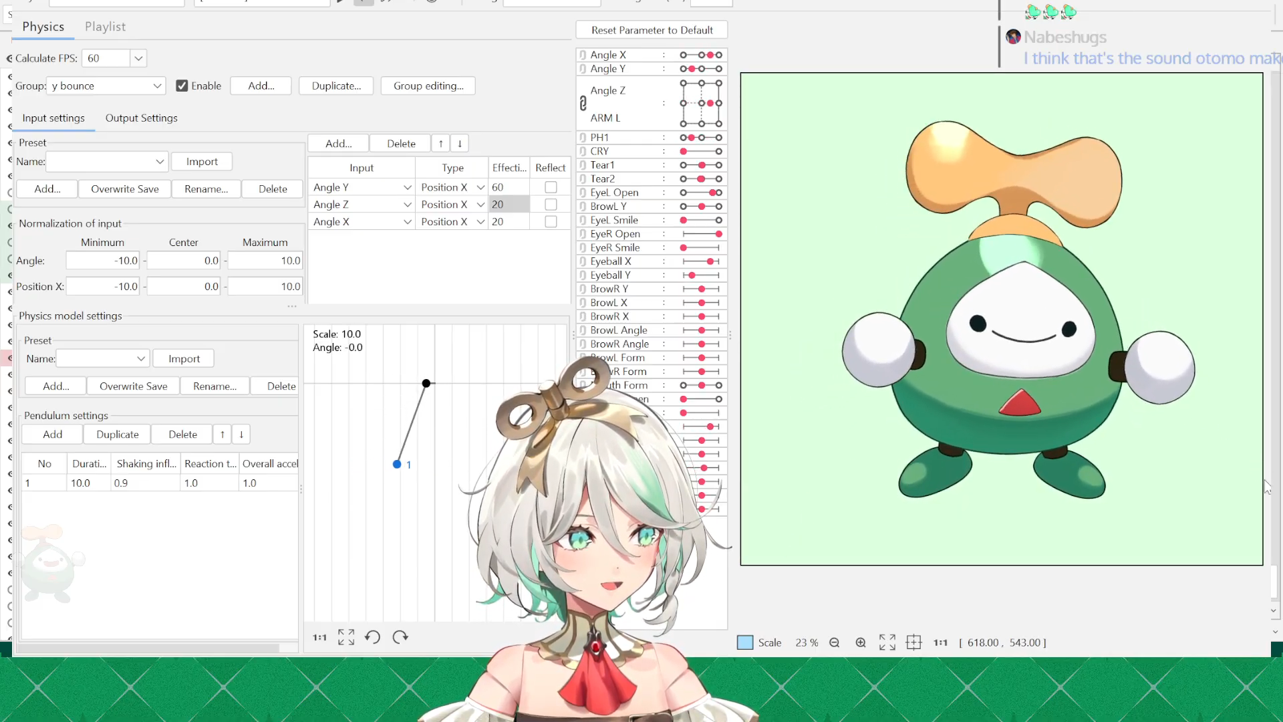Open the Group y bounce dropdown

157,86
